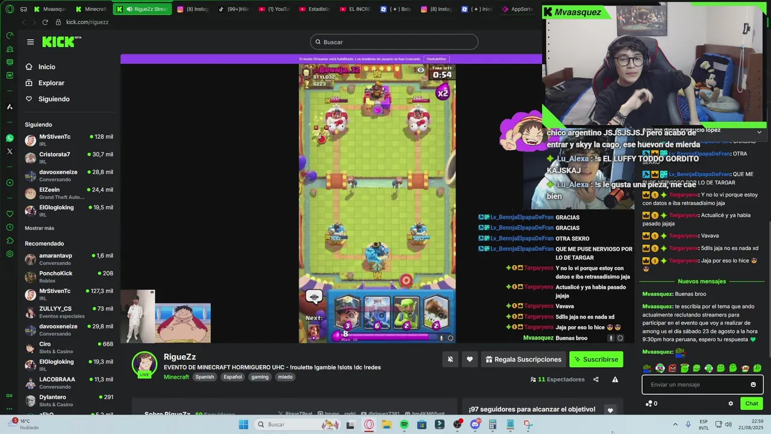Open extensions cube icon in Opera sidebar
This screenshot has width=771, height=434.
click(10, 241)
